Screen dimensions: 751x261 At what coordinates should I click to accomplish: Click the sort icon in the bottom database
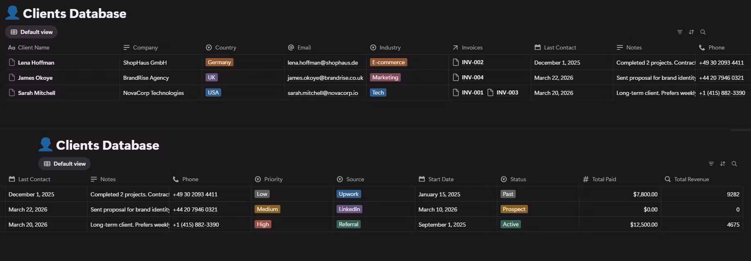[723, 164]
